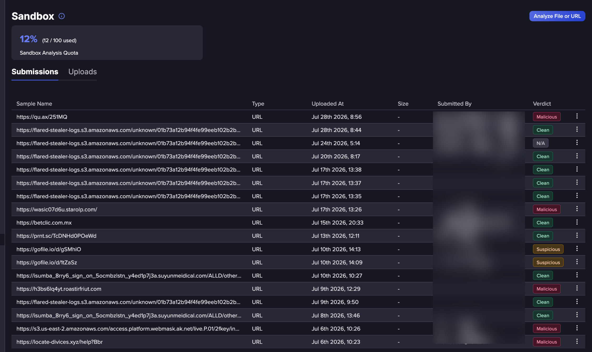The height and width of the screenshot is (352, 592).
Task: Switch to the Uploads tab
Action: click(82, 72)
